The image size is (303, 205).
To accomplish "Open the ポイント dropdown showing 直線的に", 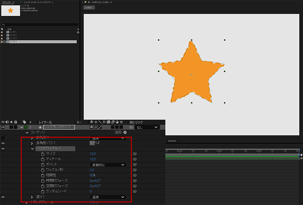I will pos(108,165).
